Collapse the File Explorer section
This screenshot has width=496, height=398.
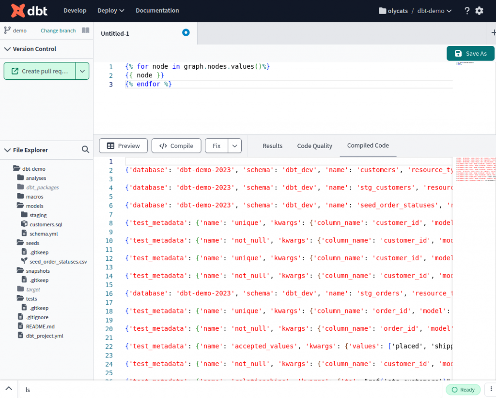[7, 150]
